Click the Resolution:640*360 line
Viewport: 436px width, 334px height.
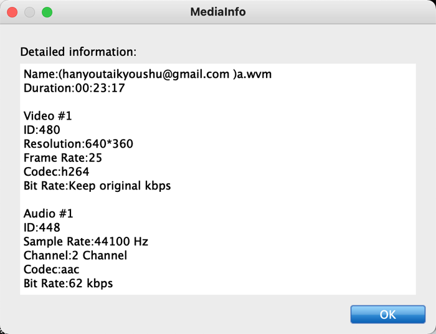coord(78,144)
